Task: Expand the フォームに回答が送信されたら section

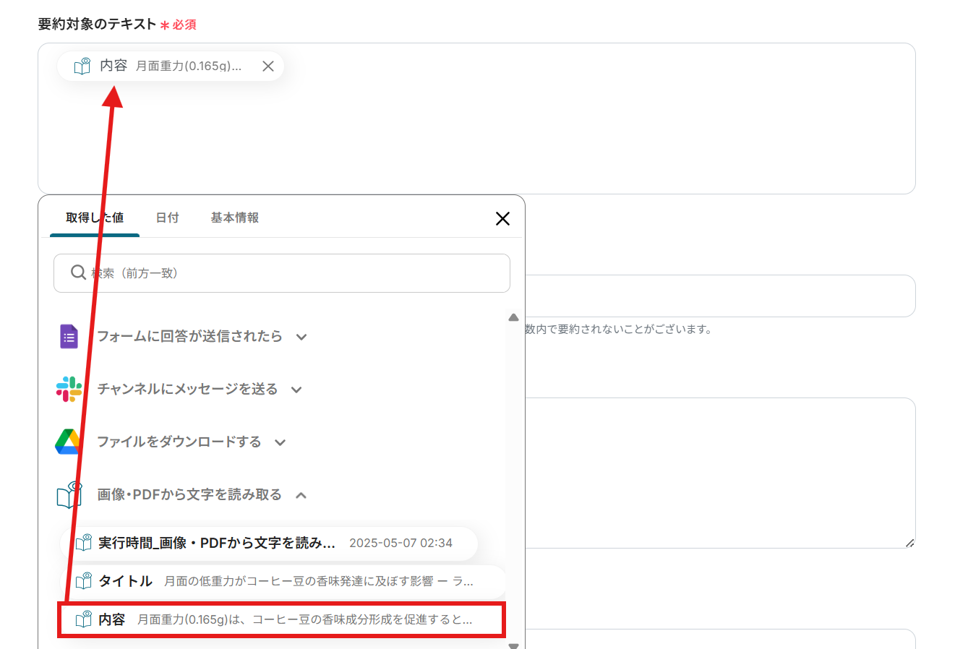Action: tap(301, 338)
